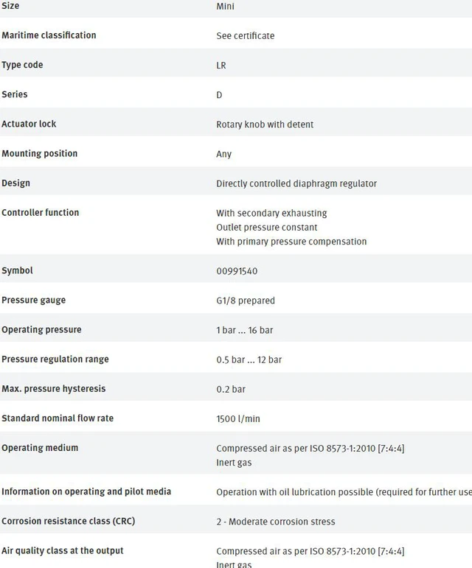This screenshot has width=472, height=568.
Task: Click the 'G1/8 prepared' pressure gauge value
Action: [x=246, y=301]
